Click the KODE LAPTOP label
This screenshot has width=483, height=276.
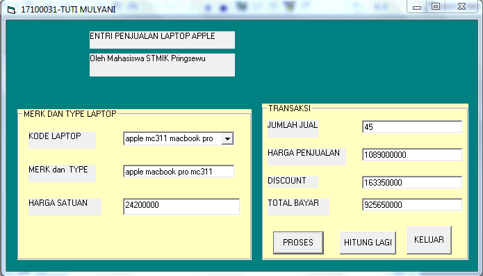click(x=62, y=140)
